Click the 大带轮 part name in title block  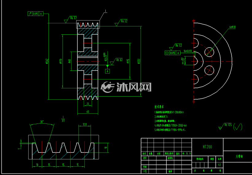[239, 157]
